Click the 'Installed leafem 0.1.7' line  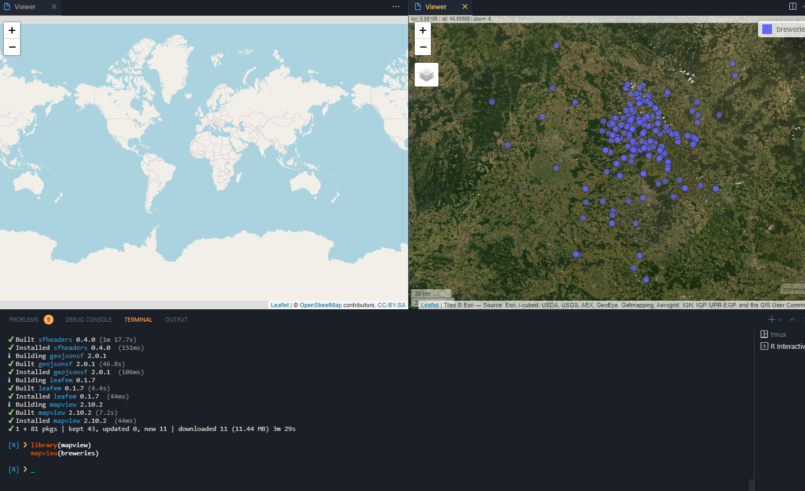(68, 396)
